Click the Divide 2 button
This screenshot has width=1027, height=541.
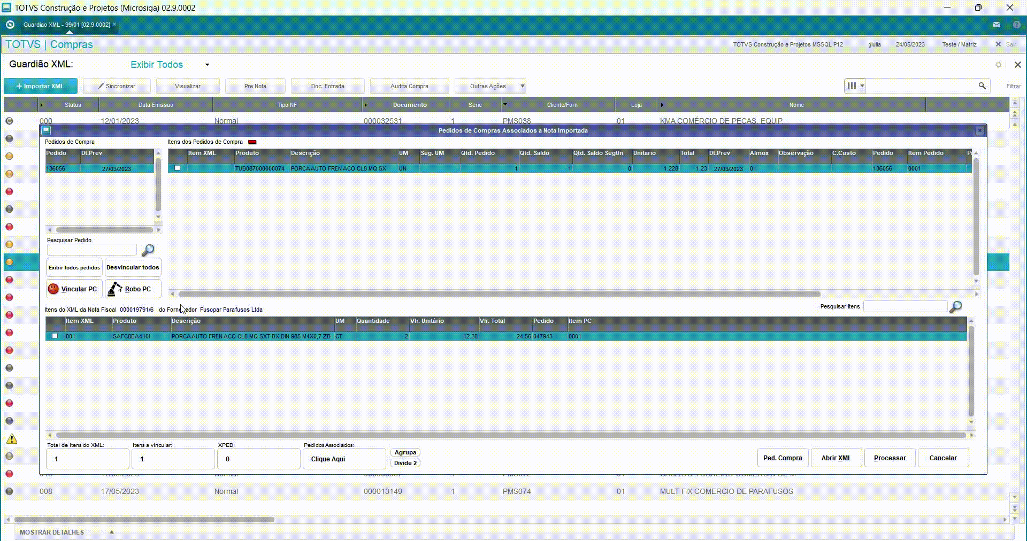coord(405,463)
